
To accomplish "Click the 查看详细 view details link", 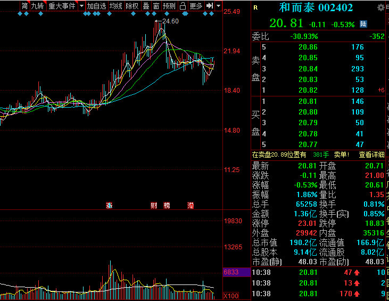I will tap(371, 154).
